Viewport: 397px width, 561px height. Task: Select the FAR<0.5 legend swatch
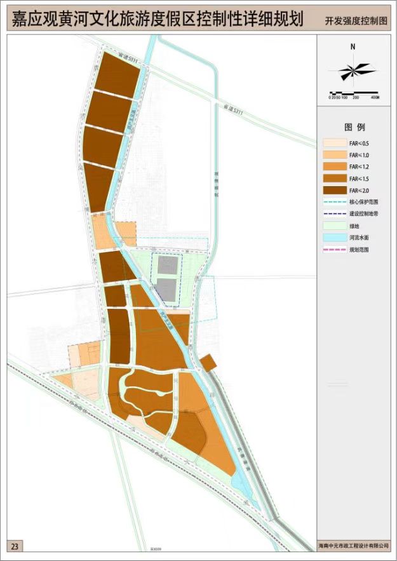(x=333, y=143)
